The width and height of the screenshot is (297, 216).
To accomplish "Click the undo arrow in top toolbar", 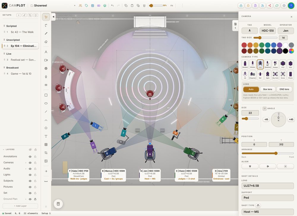I will [112, 6].
